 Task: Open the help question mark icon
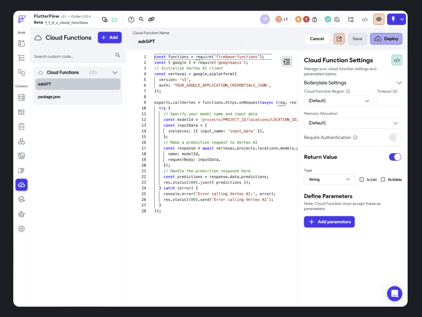[131, 20]
